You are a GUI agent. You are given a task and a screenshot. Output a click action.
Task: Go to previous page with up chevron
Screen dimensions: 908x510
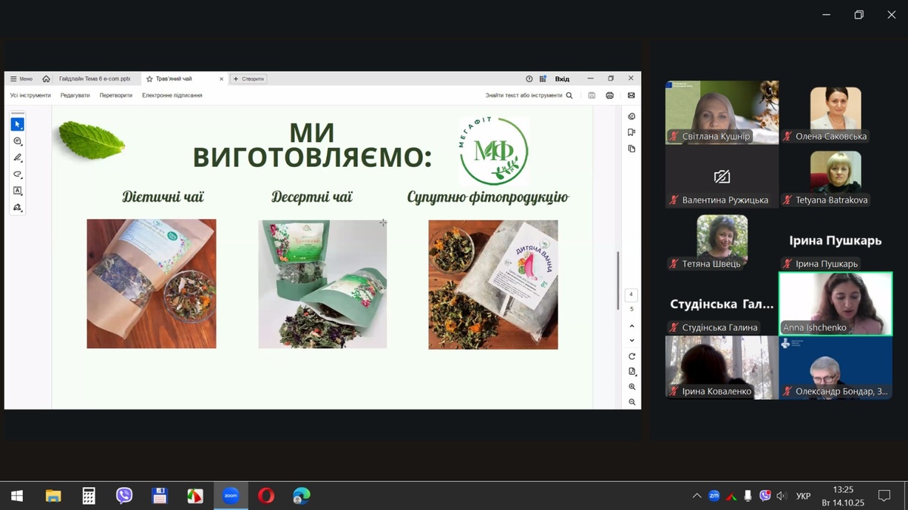coord(632,326)
